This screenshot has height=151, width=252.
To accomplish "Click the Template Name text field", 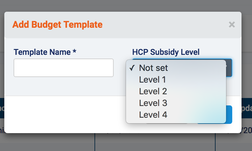I will pyautogui.click(x=64, y=68).
